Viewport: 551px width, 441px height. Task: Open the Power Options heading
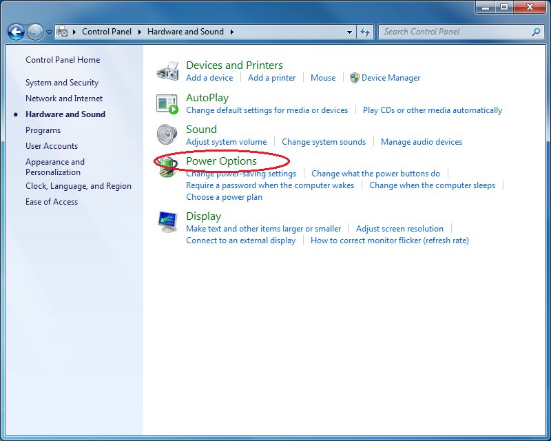pyautogui.click(x=221, y=161)
